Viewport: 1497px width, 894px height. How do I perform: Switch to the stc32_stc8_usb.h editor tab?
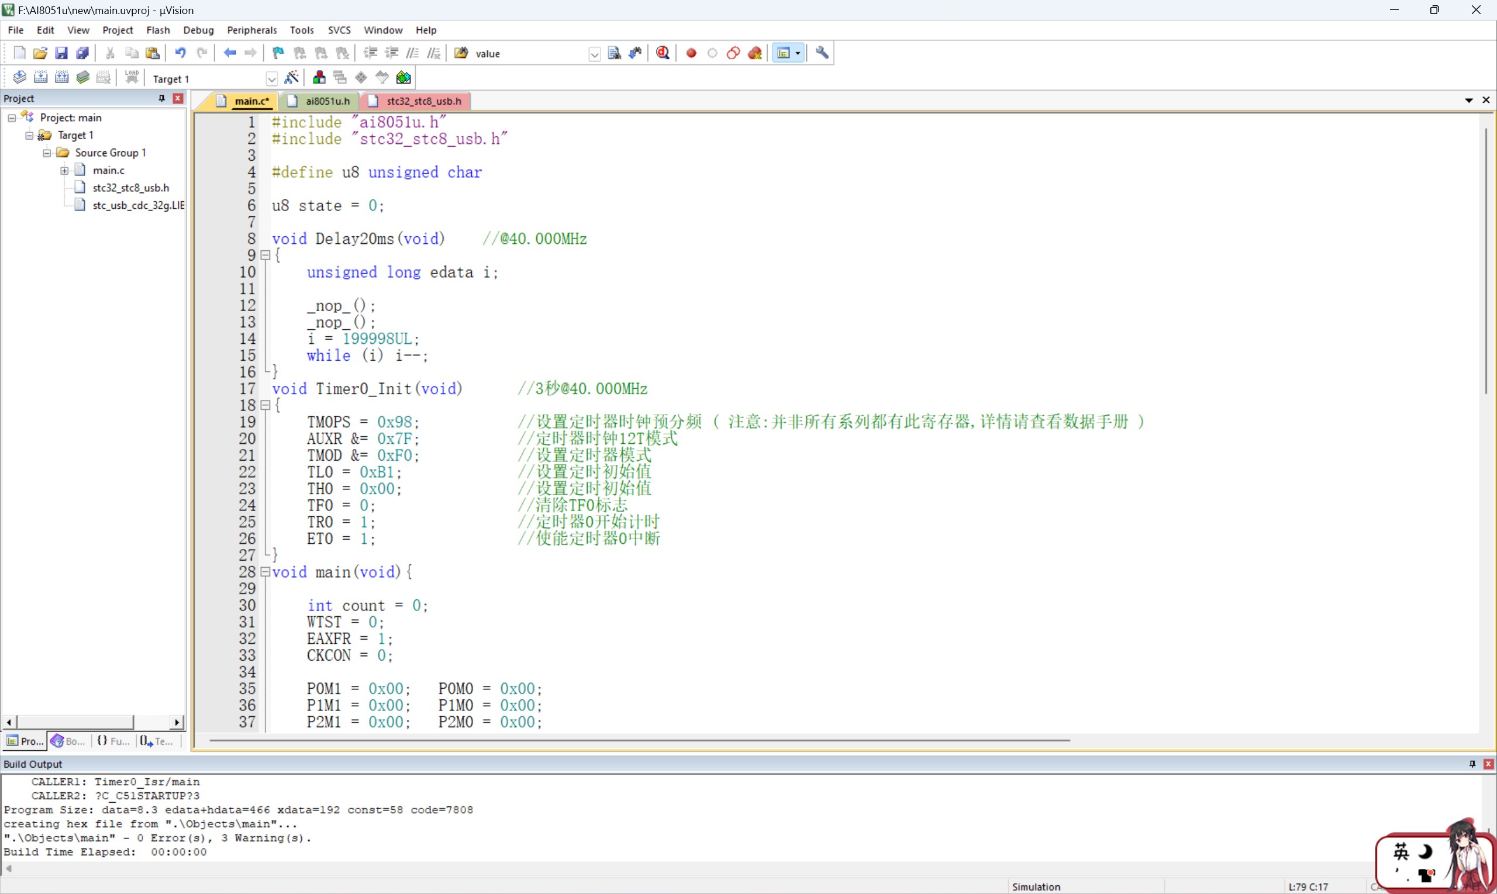click(x=417, y=101)
